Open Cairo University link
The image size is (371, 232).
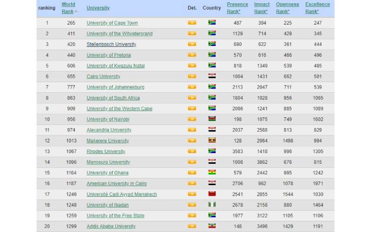pos(103,77)
